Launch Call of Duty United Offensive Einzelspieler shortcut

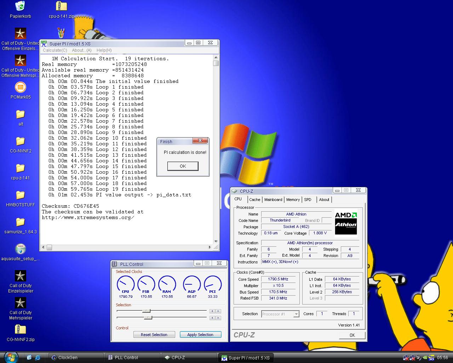tap(20, 33)
